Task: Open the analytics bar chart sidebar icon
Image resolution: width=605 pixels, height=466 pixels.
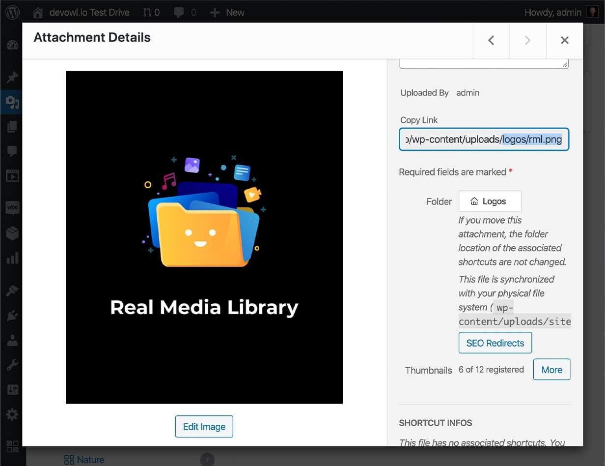Action: (12, 258)
